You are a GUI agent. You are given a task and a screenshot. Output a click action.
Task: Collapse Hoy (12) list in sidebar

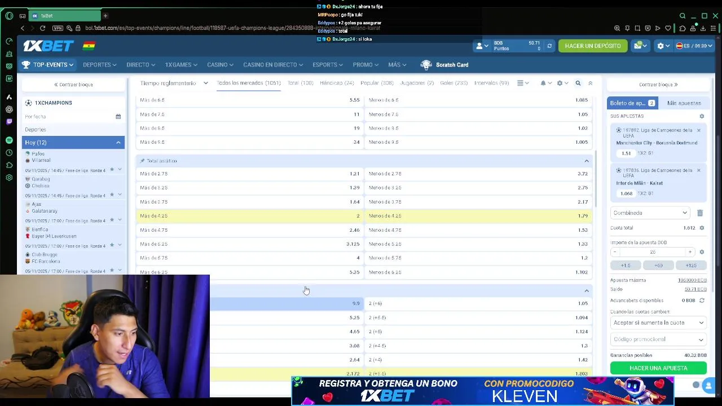click(118, 143)
